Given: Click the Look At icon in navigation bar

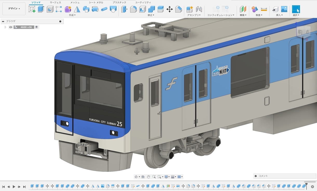Looking at the screenshot, I should tap(143, 177).
